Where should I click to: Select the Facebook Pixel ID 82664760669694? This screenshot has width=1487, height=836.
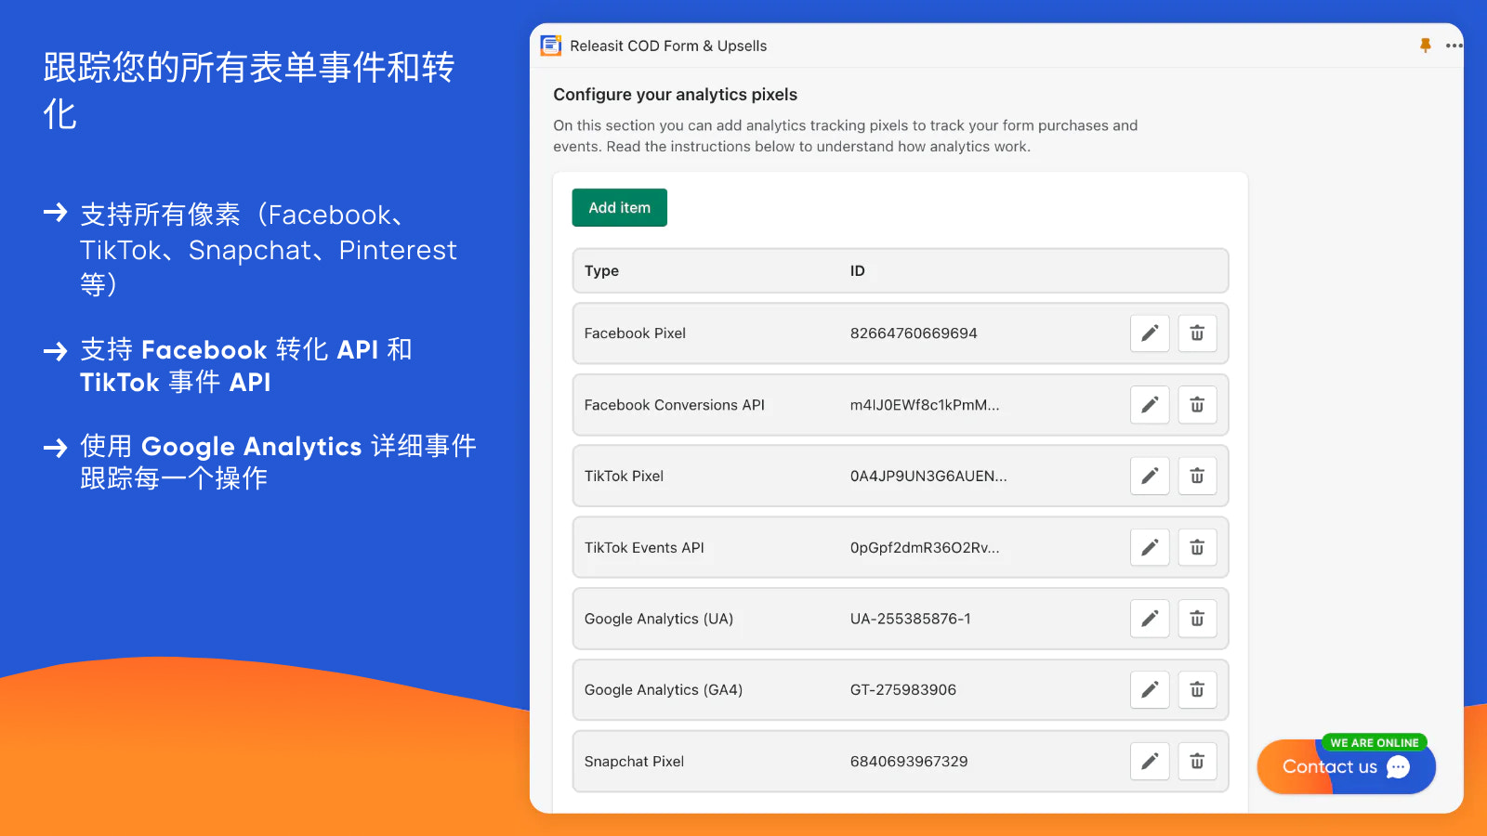(914, 333)
